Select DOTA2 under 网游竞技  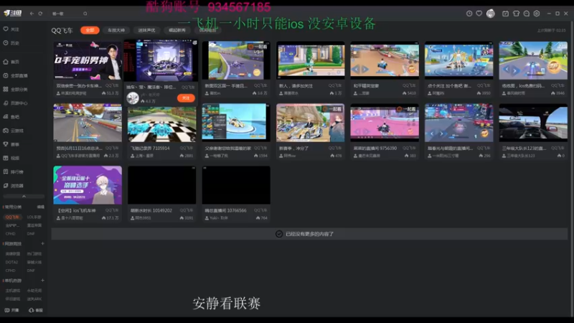11,262
